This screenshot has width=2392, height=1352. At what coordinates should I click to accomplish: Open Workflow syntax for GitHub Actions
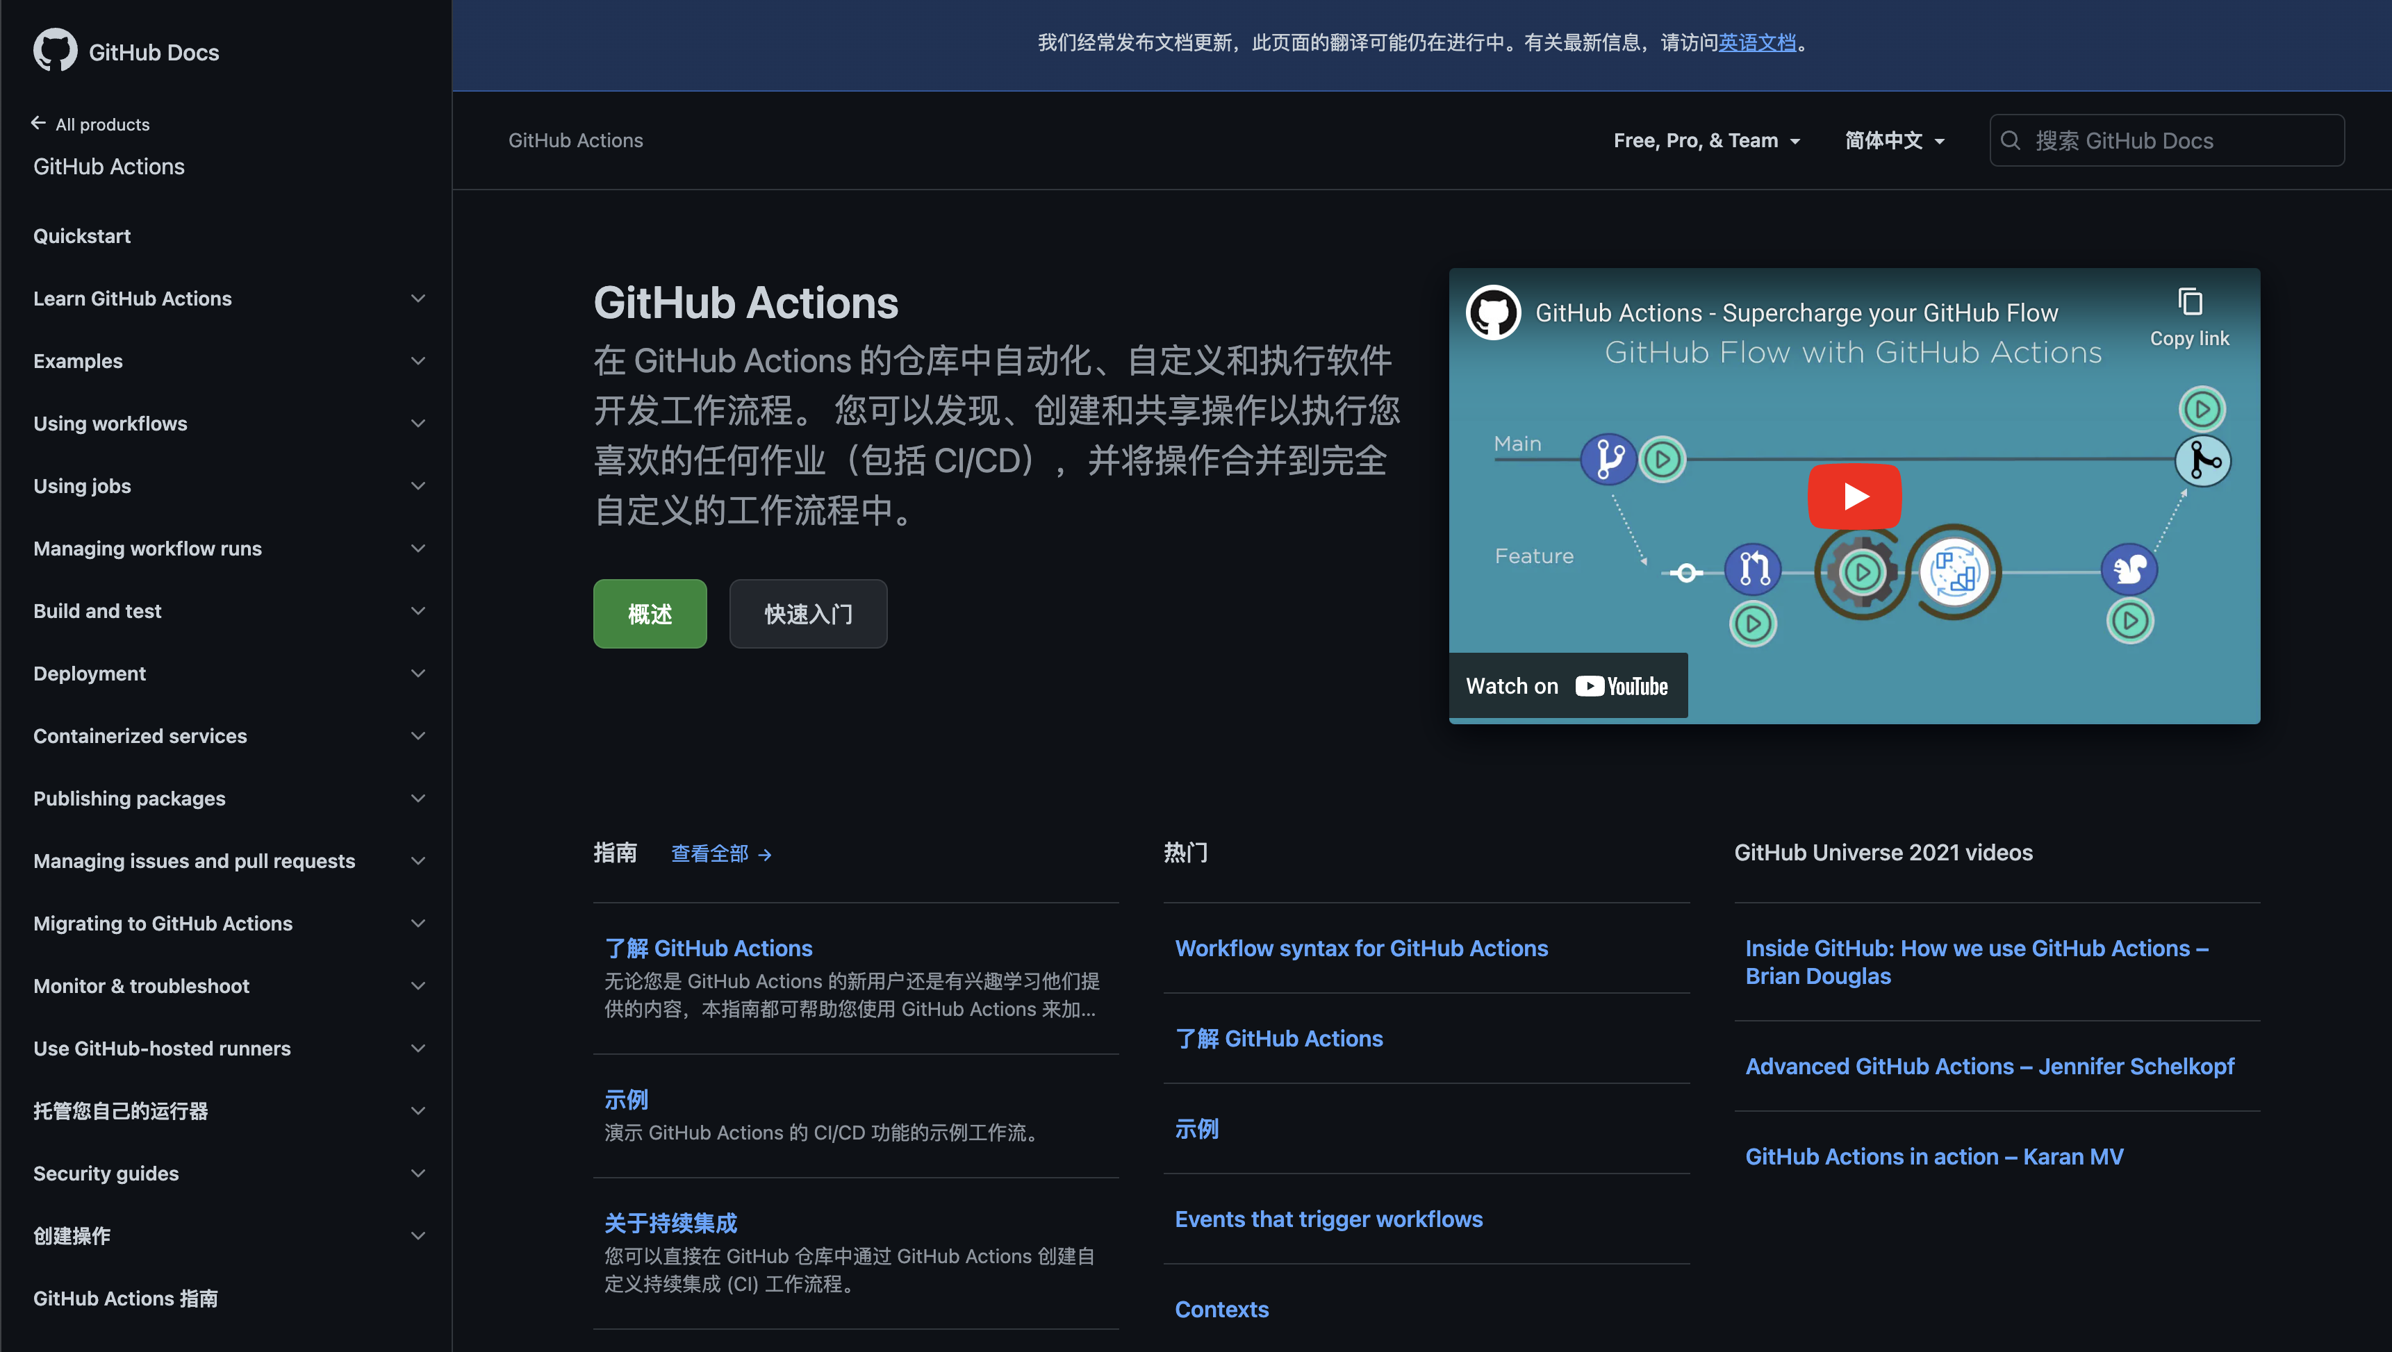[1361, 948]
